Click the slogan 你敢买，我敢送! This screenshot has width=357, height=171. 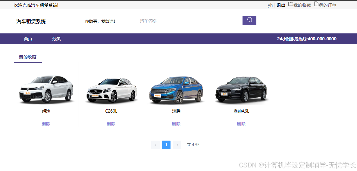coord(100,22)
